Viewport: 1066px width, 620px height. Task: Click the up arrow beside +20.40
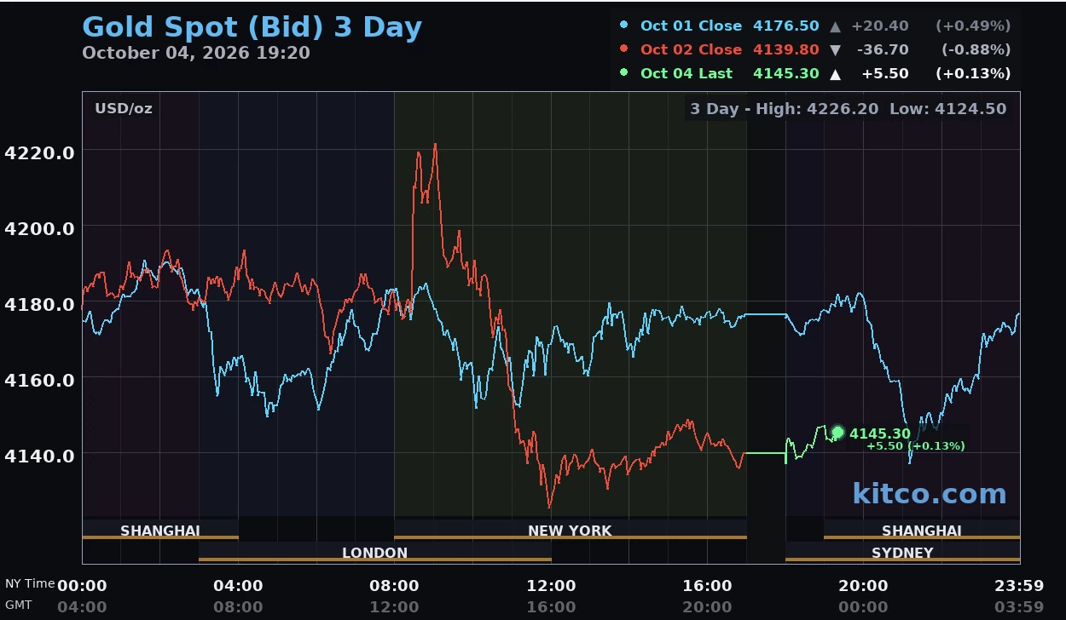[x=836, y=26]
